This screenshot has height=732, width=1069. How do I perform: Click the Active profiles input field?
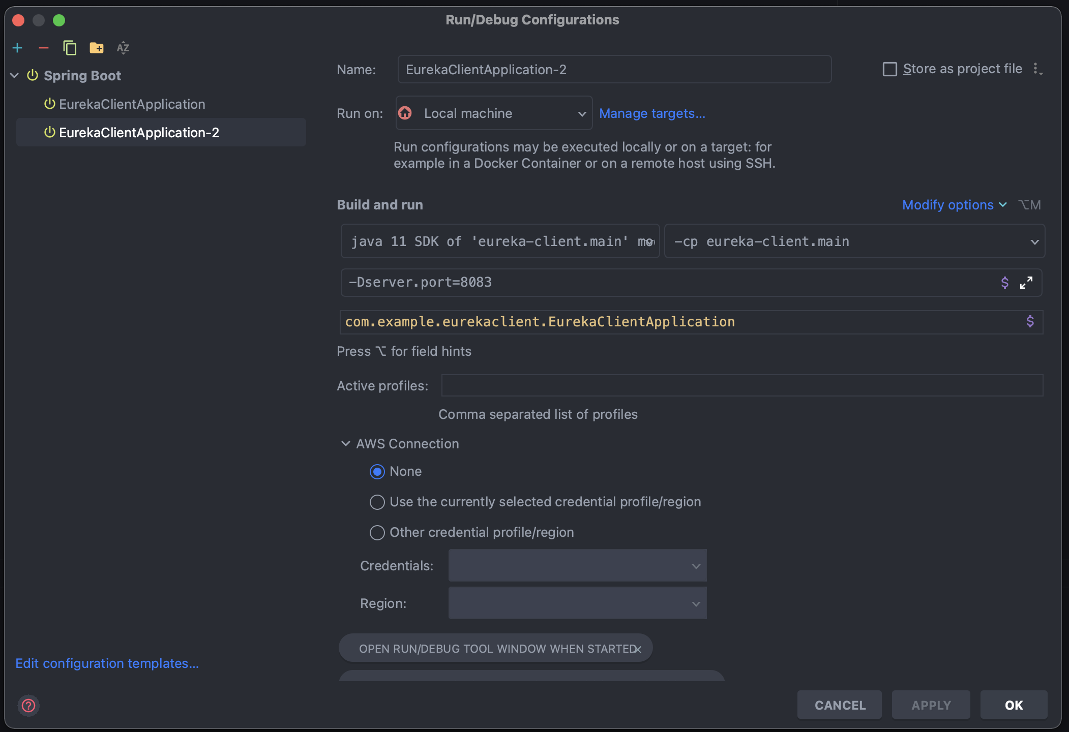click(x=741, y=386)
